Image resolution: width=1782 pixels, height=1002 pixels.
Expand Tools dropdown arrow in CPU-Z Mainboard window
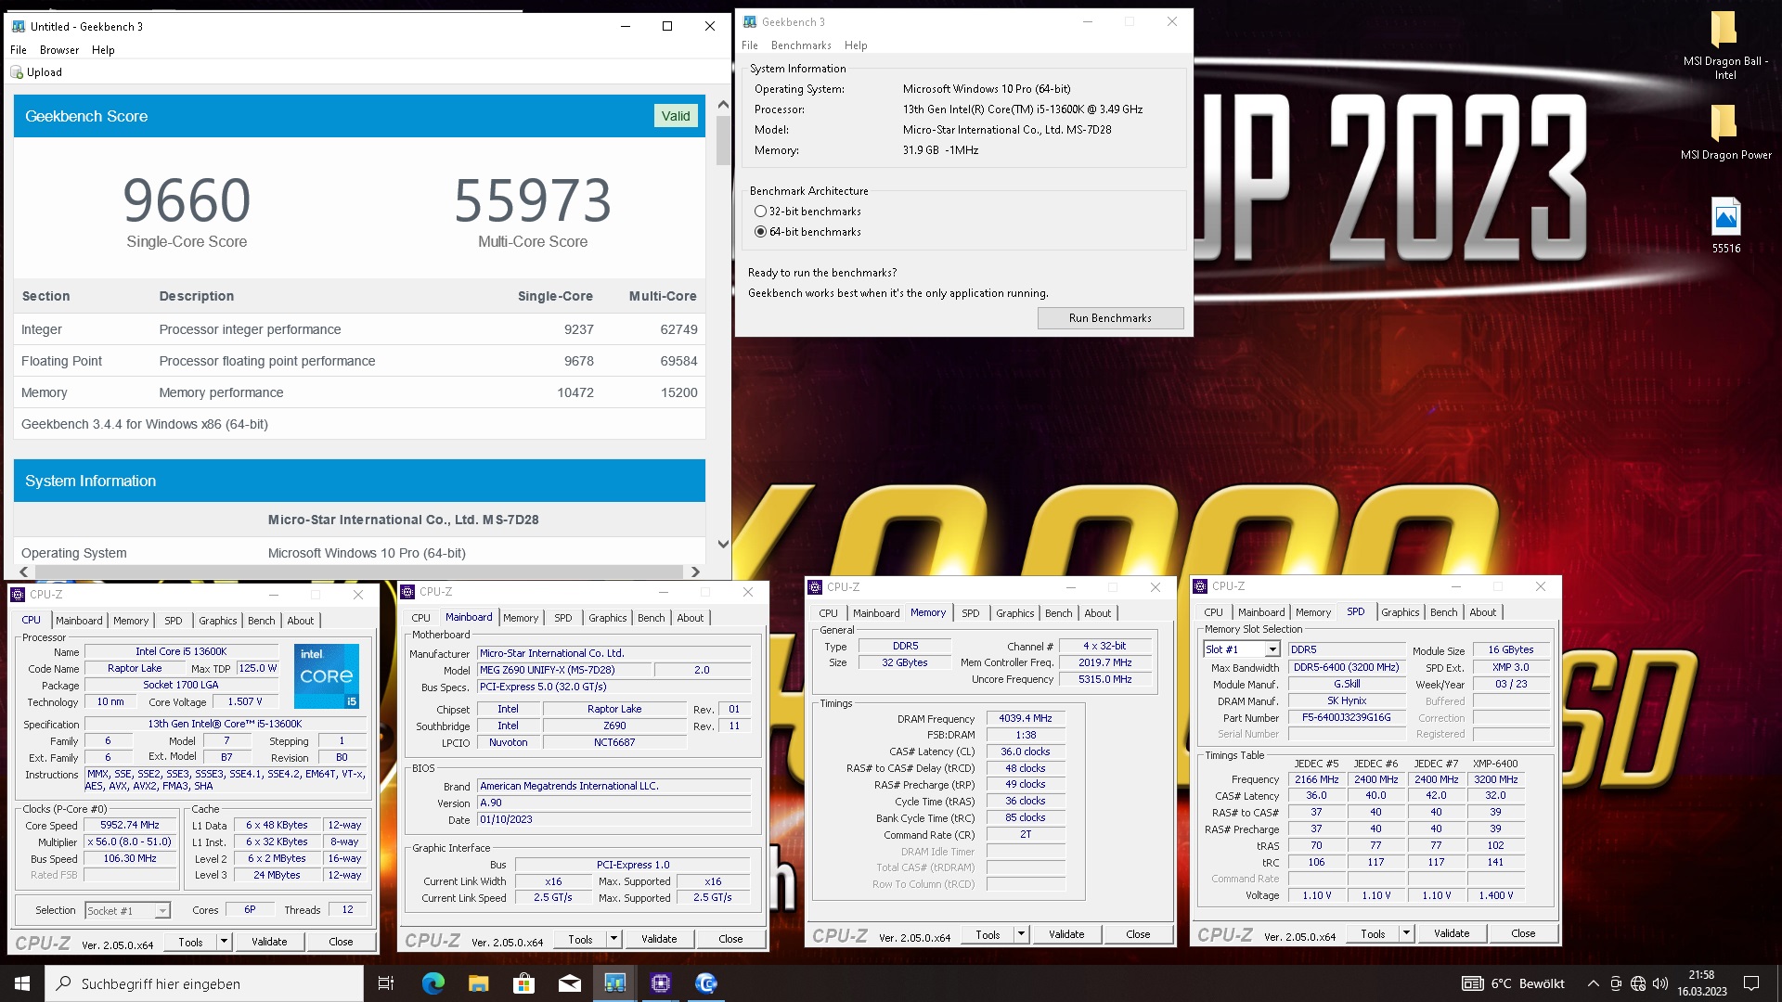point(613,939)
